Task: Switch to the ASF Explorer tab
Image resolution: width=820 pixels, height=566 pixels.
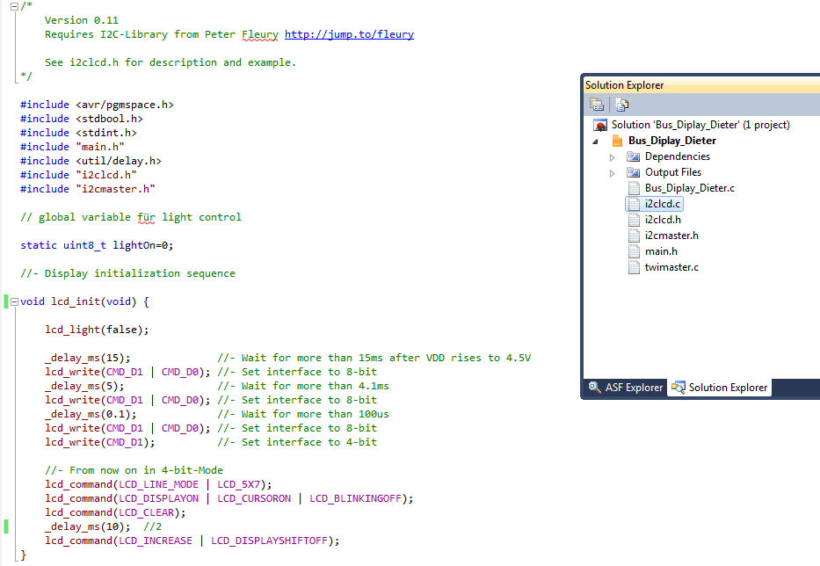Action: [x=626, y=388]
